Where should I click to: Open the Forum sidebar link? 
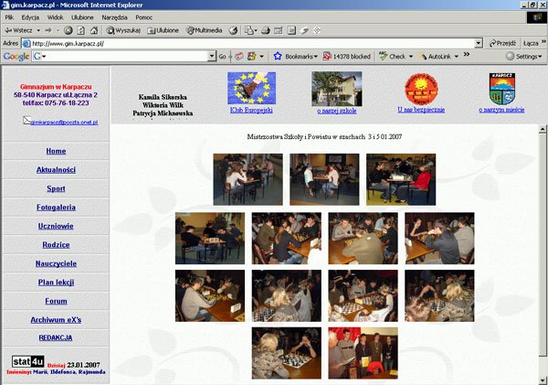(x=56, y=301)
